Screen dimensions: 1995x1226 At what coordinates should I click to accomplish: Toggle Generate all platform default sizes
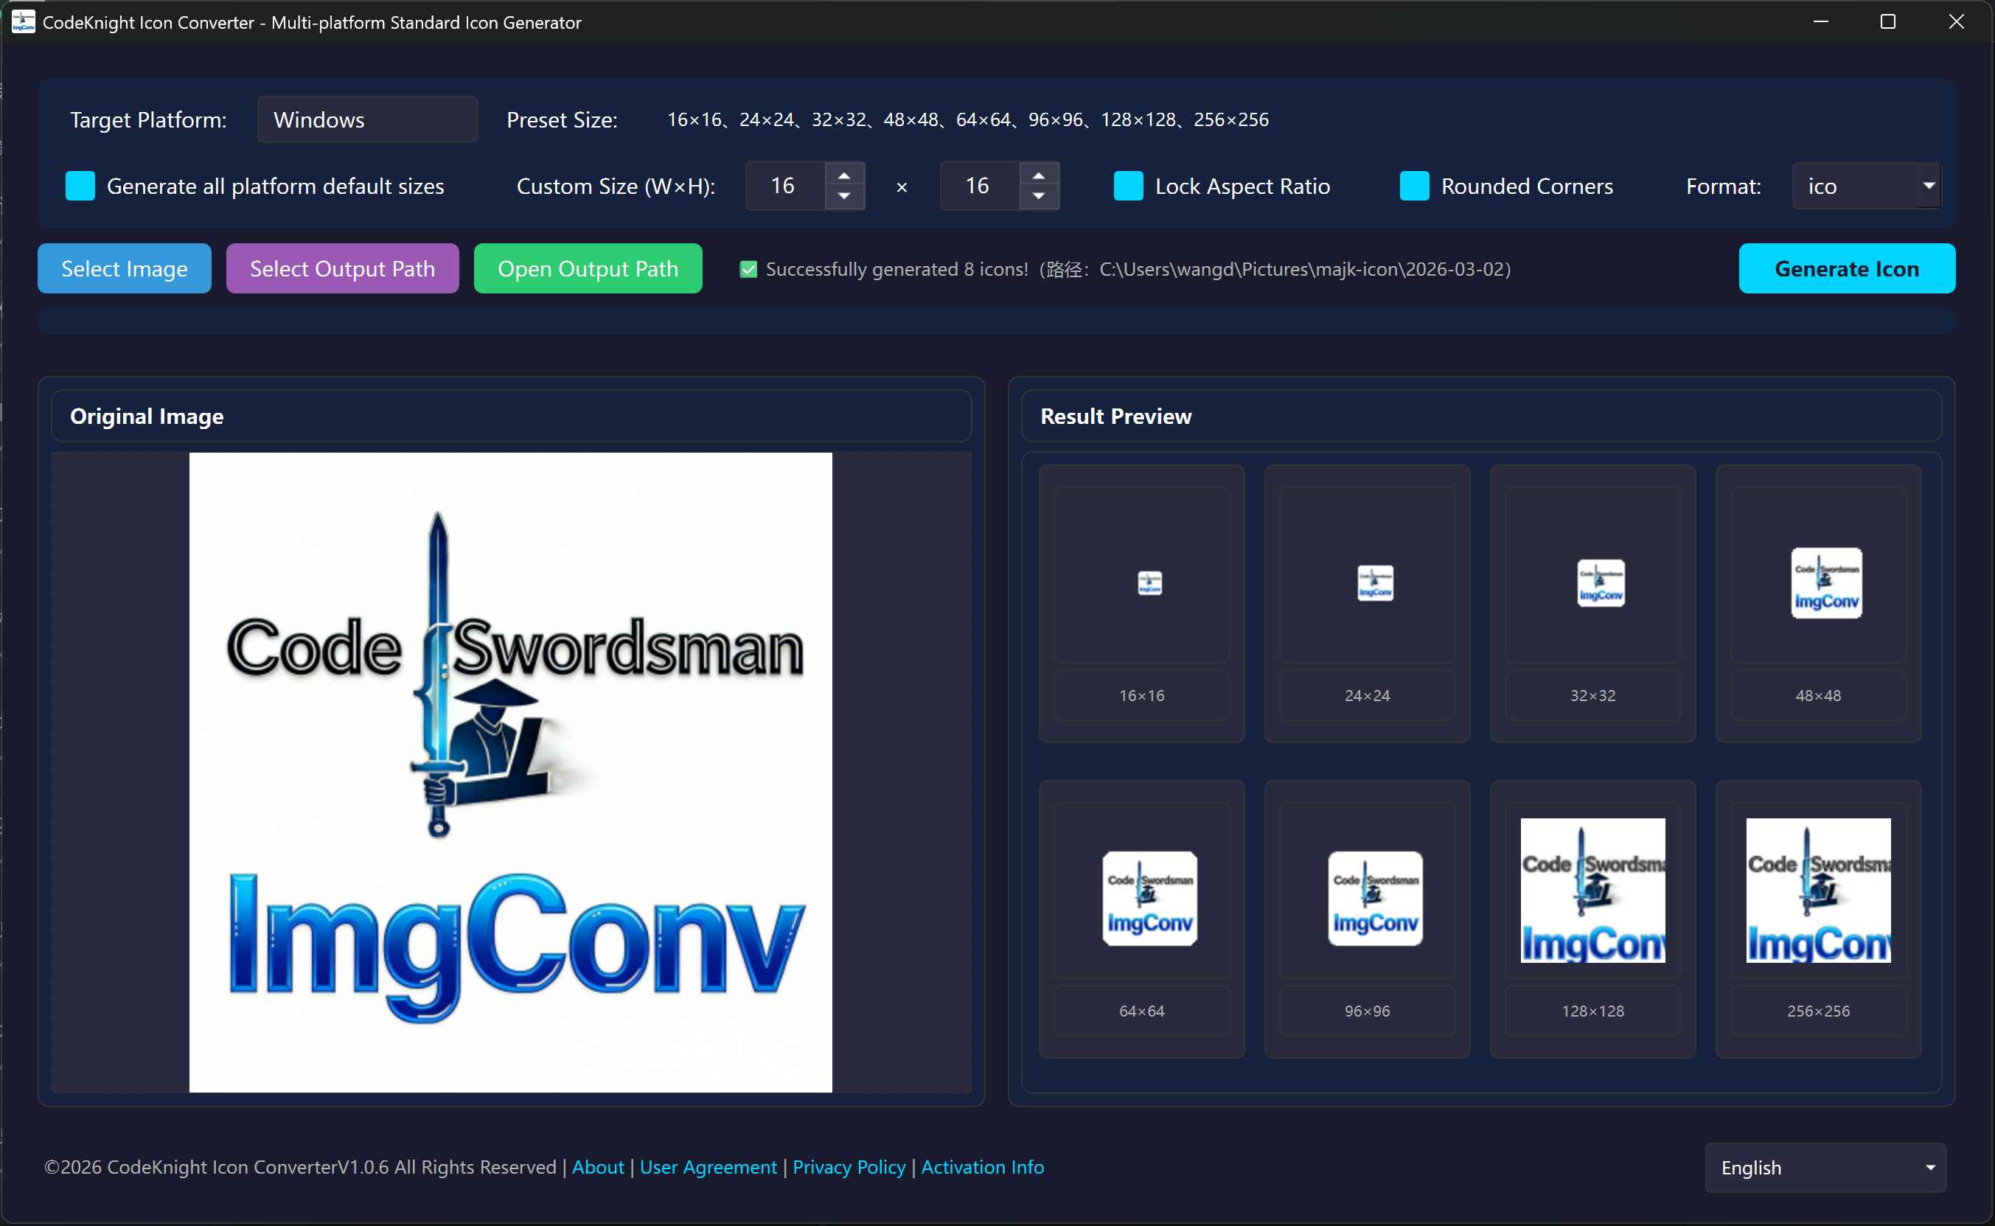(80, 186)
